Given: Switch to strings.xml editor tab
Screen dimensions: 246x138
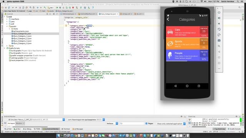Looking at the screenshot, I should coord(126,14).
